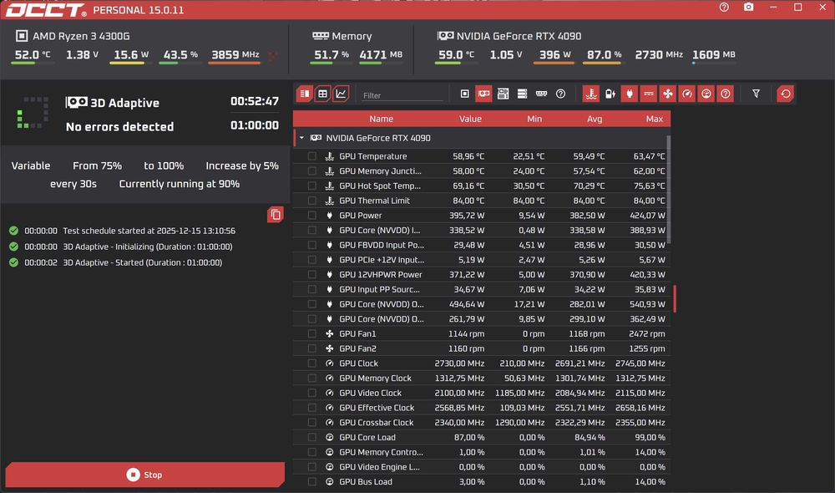This screenshot has height=493, width=835.
Task: Click the GPU power 396 W readout
Action: pyautogui.click(x=554, y=55)
